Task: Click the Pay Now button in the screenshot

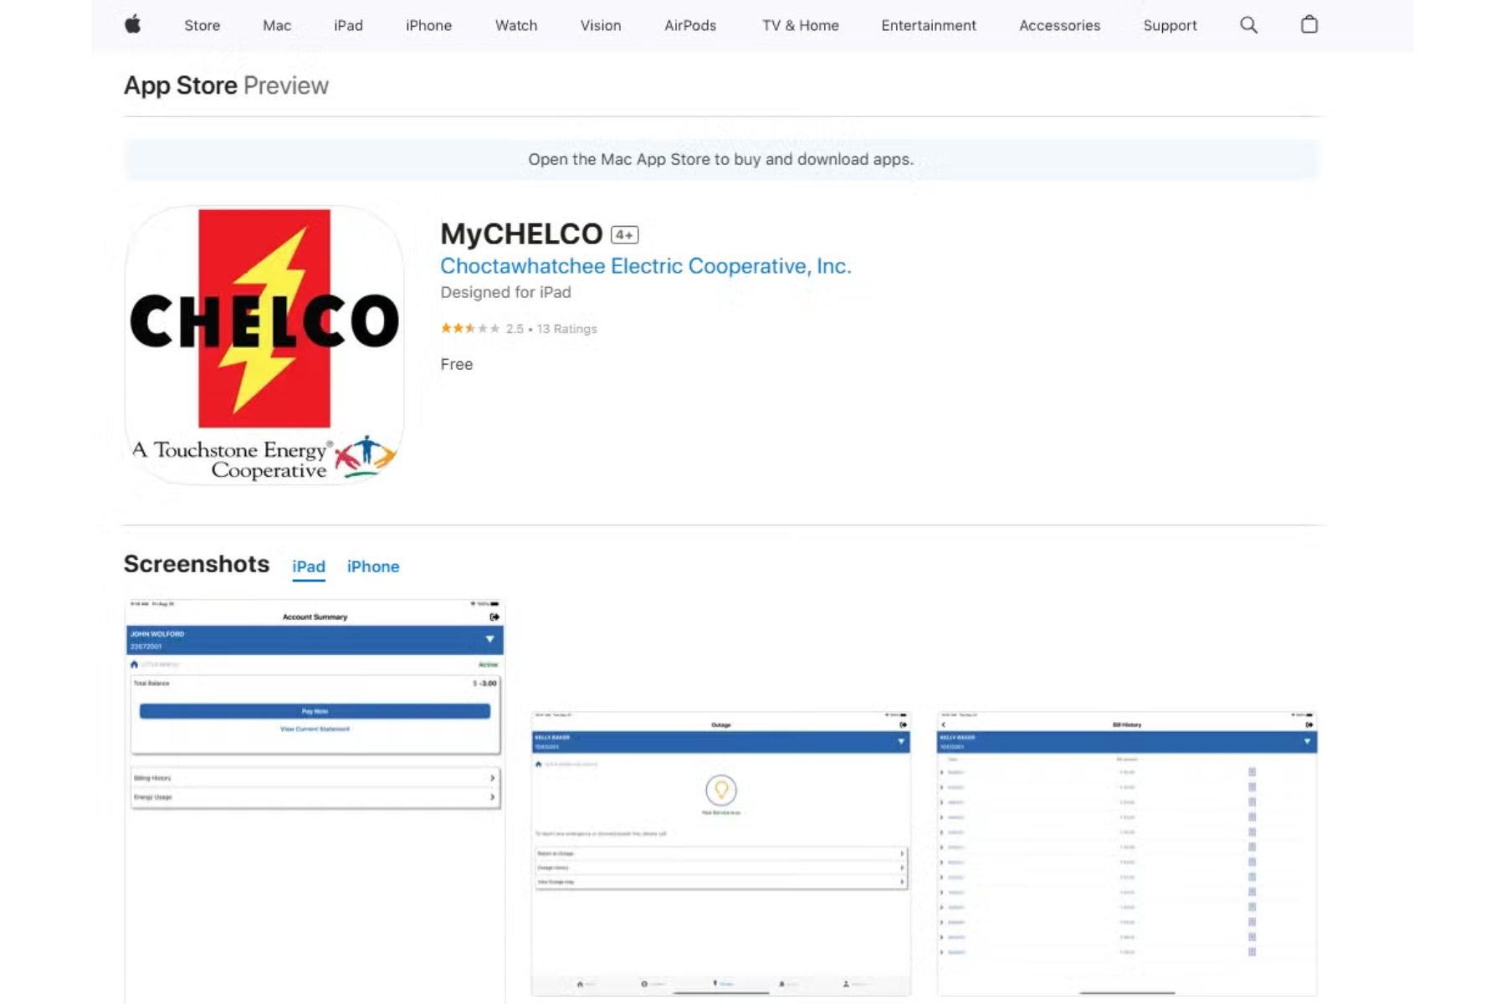Action: (315, 710)
